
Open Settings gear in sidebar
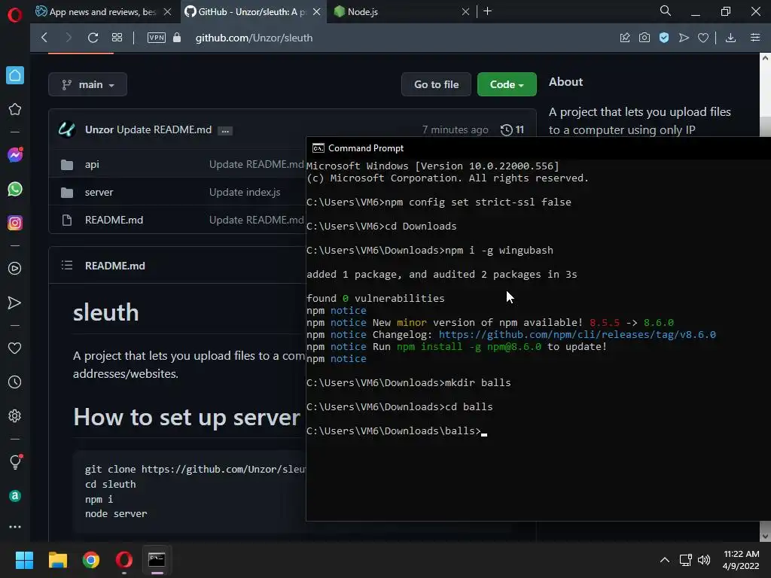click(x=15, y=415)
